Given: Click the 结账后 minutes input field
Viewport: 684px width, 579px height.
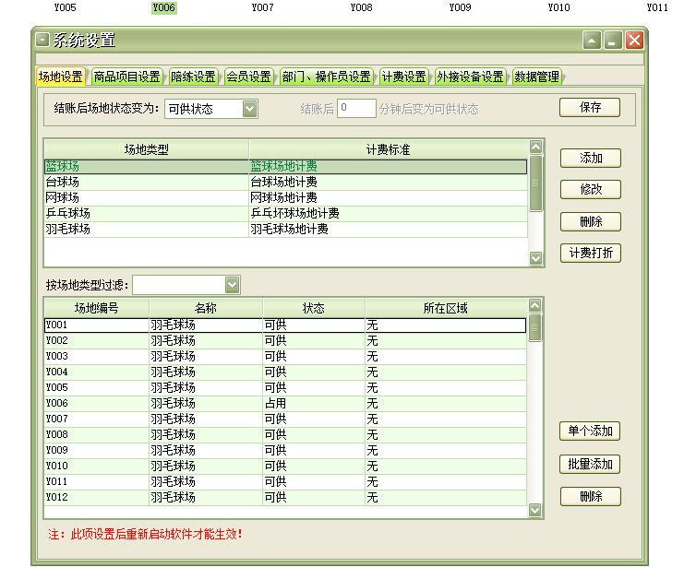Looking at the screenshot, I should tap(356, 108).
